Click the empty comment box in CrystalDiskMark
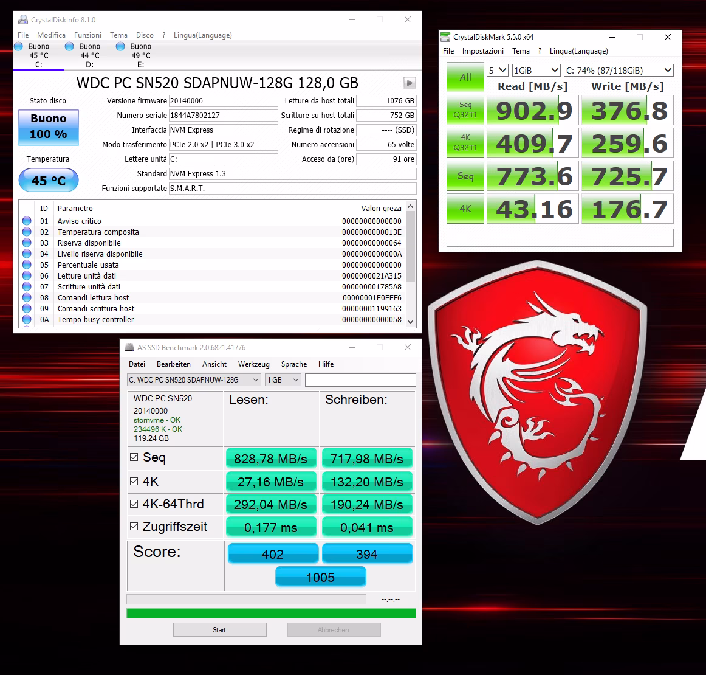 click(x=560, y=238)
